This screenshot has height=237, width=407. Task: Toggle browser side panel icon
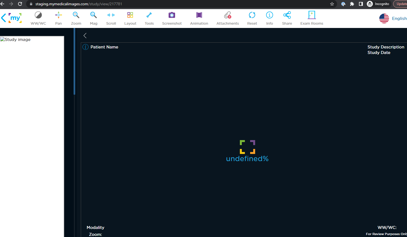(x=361, y=4)
